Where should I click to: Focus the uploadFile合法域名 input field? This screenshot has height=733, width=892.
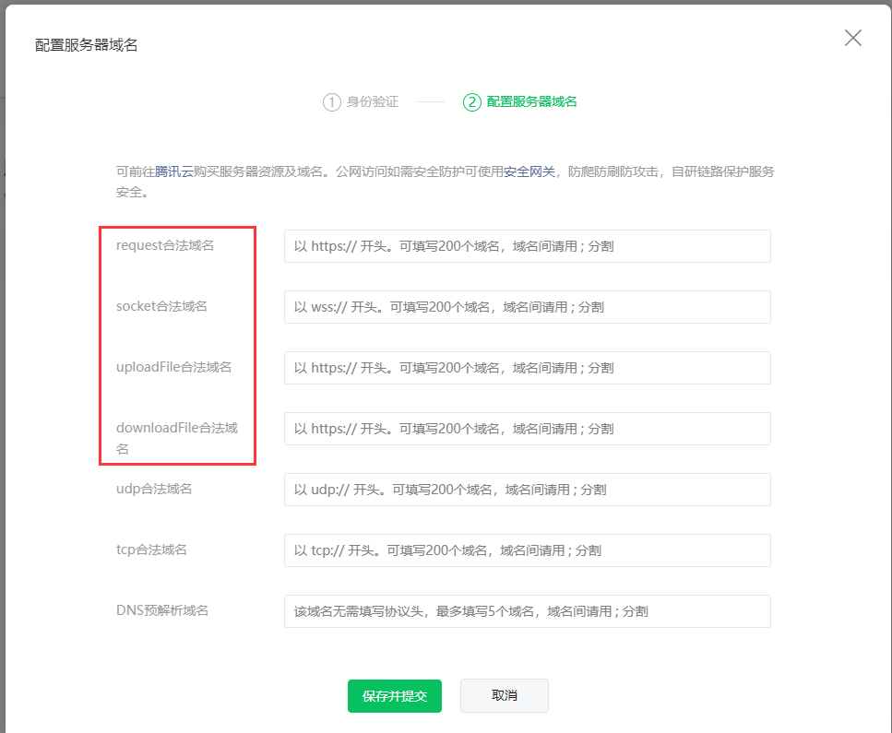[528, 368]
